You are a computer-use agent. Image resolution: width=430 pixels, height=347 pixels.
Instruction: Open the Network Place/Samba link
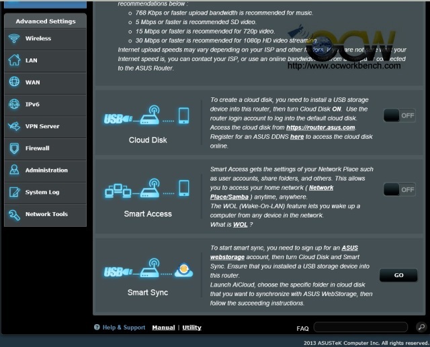coord(271,192)
